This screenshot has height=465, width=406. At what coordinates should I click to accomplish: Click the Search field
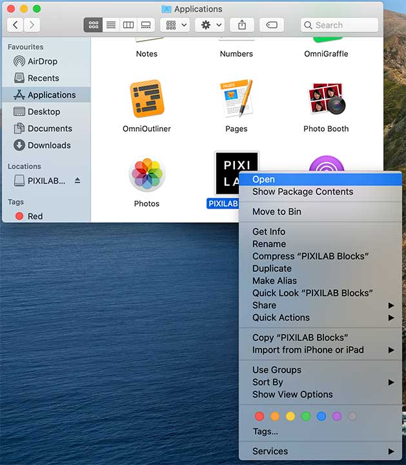(x=340, y=25)
